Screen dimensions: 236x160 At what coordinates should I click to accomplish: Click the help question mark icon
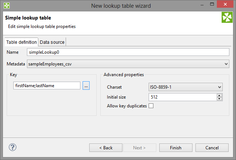[x=13, y=147]
